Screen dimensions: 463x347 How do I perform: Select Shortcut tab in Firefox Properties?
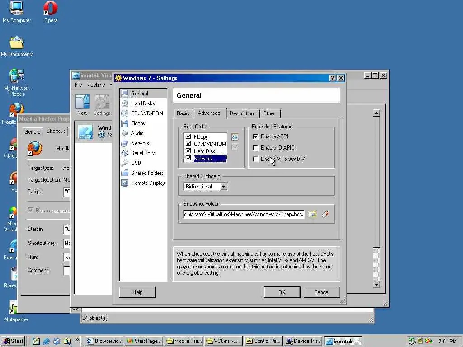coord(56,131)
